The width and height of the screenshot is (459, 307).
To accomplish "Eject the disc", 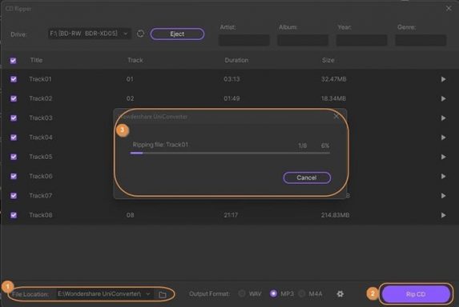I will pos(177,34).
